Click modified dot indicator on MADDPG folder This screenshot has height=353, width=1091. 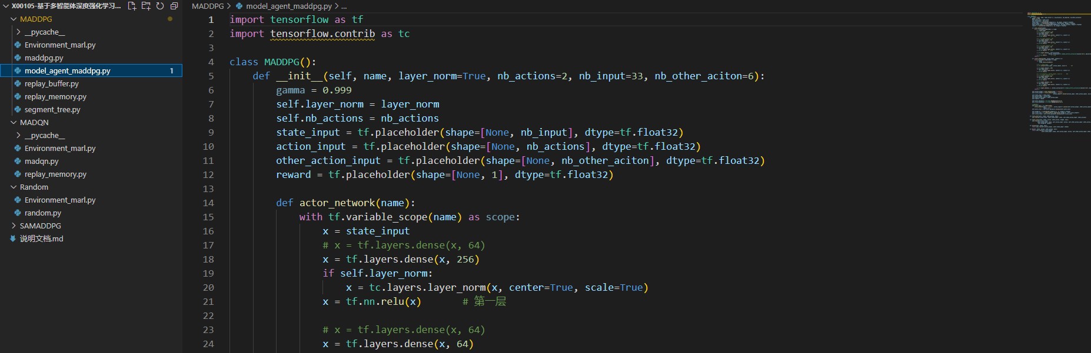[x=170, y=19]
